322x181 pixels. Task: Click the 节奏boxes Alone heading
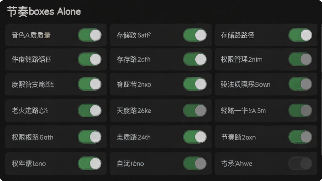44,12
